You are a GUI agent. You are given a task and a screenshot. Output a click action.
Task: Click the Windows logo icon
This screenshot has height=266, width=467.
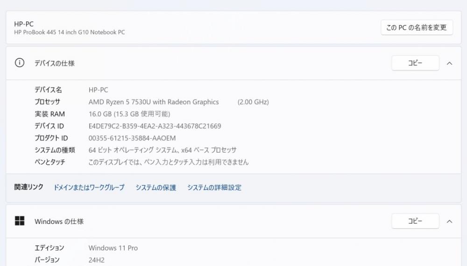[20, 221]
